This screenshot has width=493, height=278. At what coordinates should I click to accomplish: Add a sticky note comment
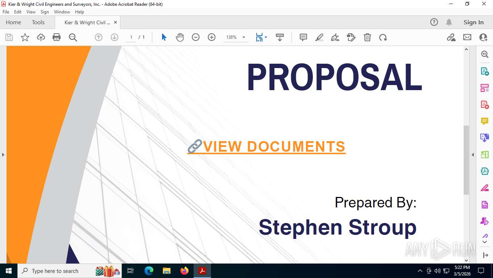tap(303, 37)
